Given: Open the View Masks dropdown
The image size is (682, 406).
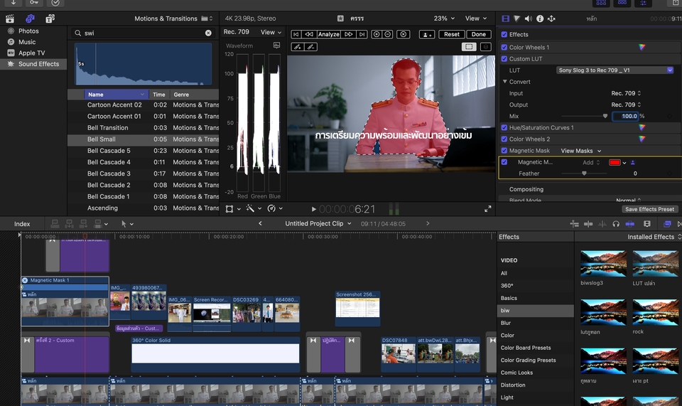Looking at the screenshot, I should [581, 151].
